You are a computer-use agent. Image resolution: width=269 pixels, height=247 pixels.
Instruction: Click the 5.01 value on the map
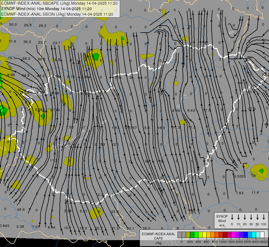(x=83, y=211)
